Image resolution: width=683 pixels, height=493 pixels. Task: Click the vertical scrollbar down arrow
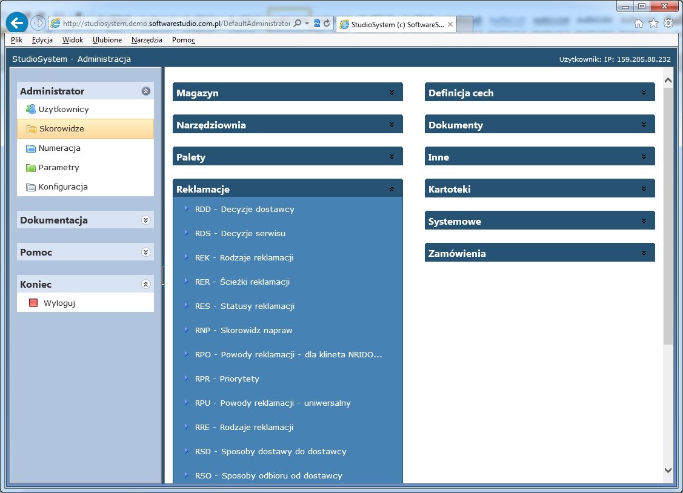click(668, 470)
